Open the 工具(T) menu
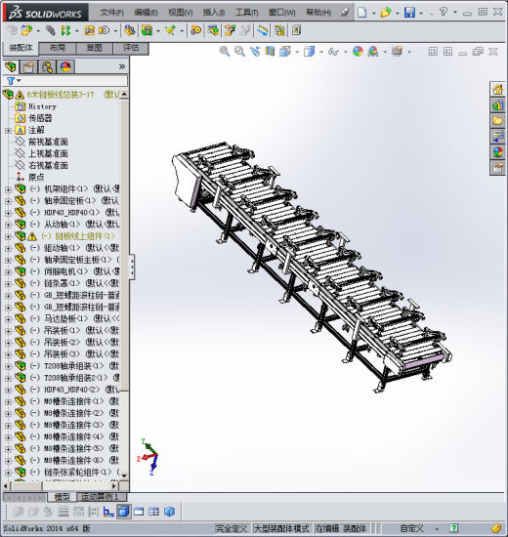The image size is (508, 537). point(246,13)
